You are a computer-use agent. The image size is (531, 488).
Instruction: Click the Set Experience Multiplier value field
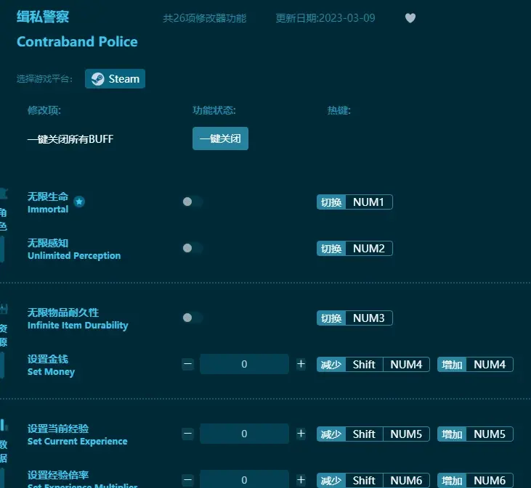(244, 479)
